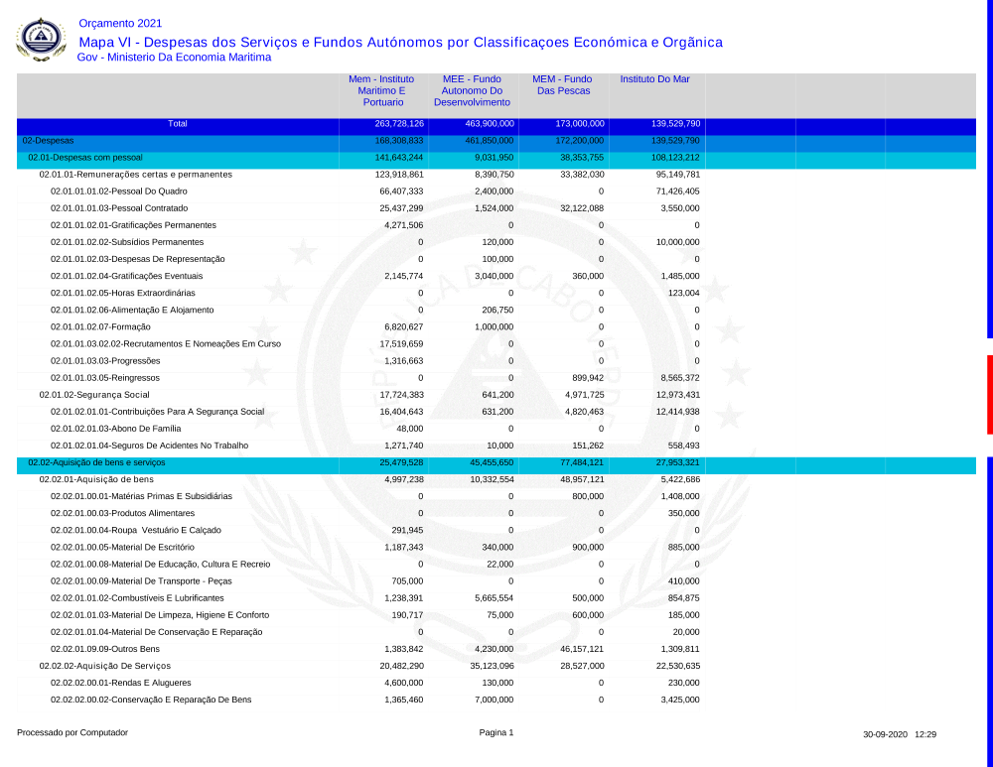Viewport: 993px width, 767px height.
Task: Click the 'Instituto Do Mar' column header
Action: point(654,78)
